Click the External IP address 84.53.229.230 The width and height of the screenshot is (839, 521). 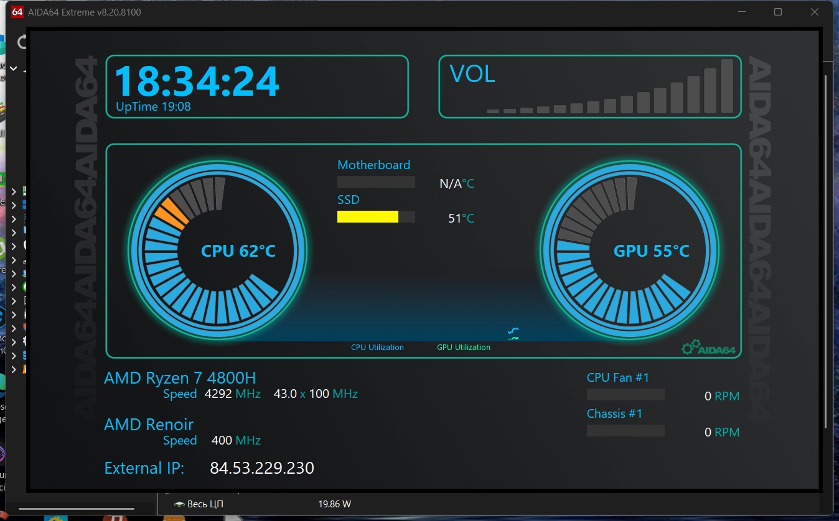[x=262, y=468]
